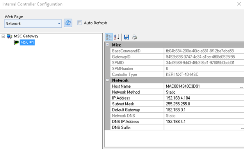The height and width of the screenshot is (149, 244).
Task: Click the DNS IP Address value 192.168.4.1
Action: click(176, 122)
